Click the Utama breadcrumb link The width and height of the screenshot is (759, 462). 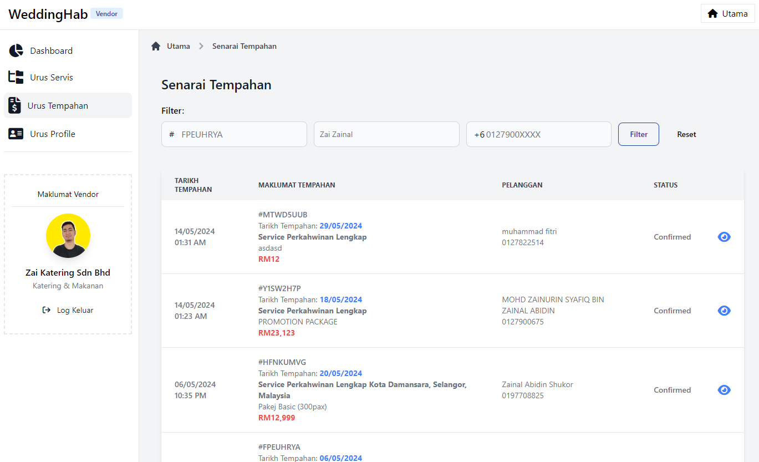(x=178, y=46)
